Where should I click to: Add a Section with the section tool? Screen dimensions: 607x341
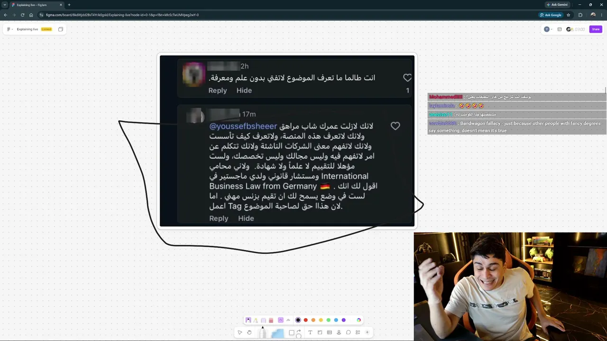click(x=320, y=332)
